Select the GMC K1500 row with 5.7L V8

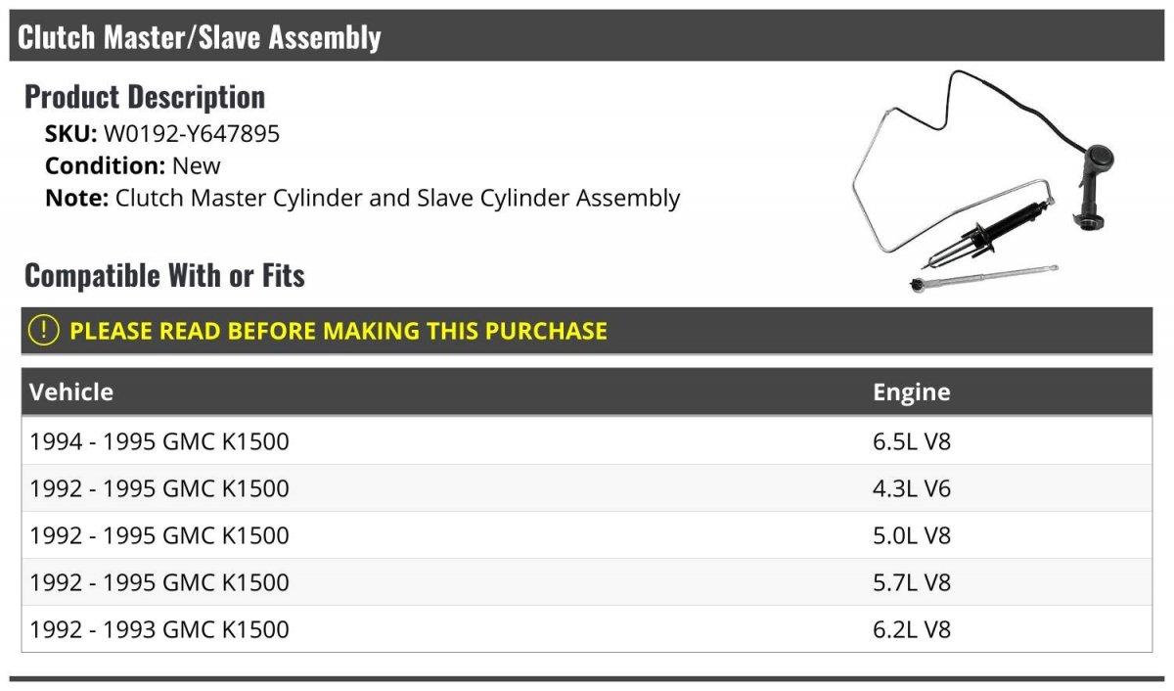159,582
